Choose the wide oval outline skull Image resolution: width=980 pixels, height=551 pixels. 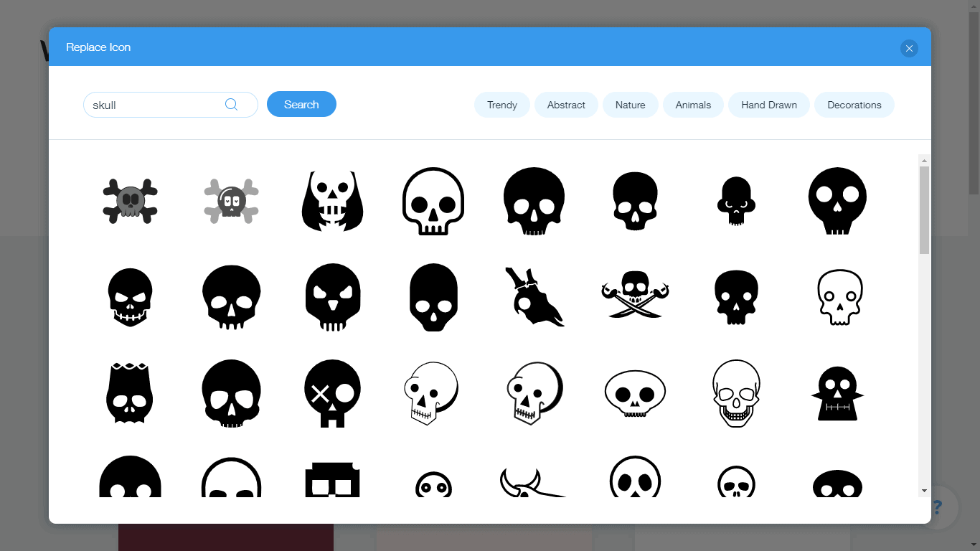pyautogui.click(x=635, y=393)
